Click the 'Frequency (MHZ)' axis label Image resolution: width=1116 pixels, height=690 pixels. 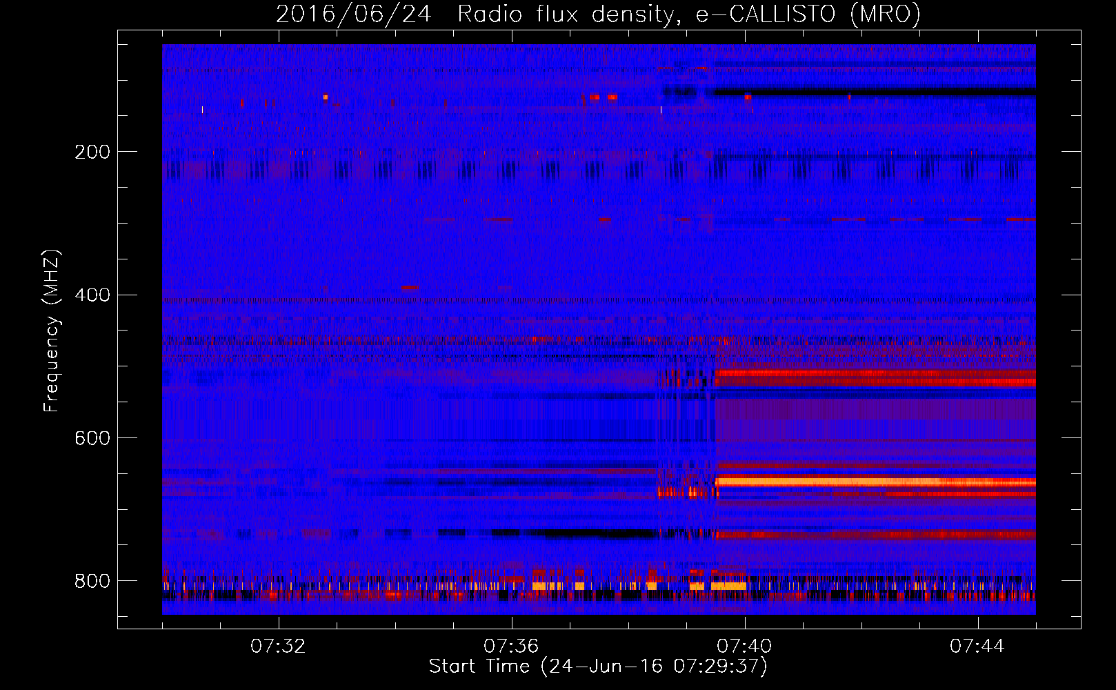(52, 331)
